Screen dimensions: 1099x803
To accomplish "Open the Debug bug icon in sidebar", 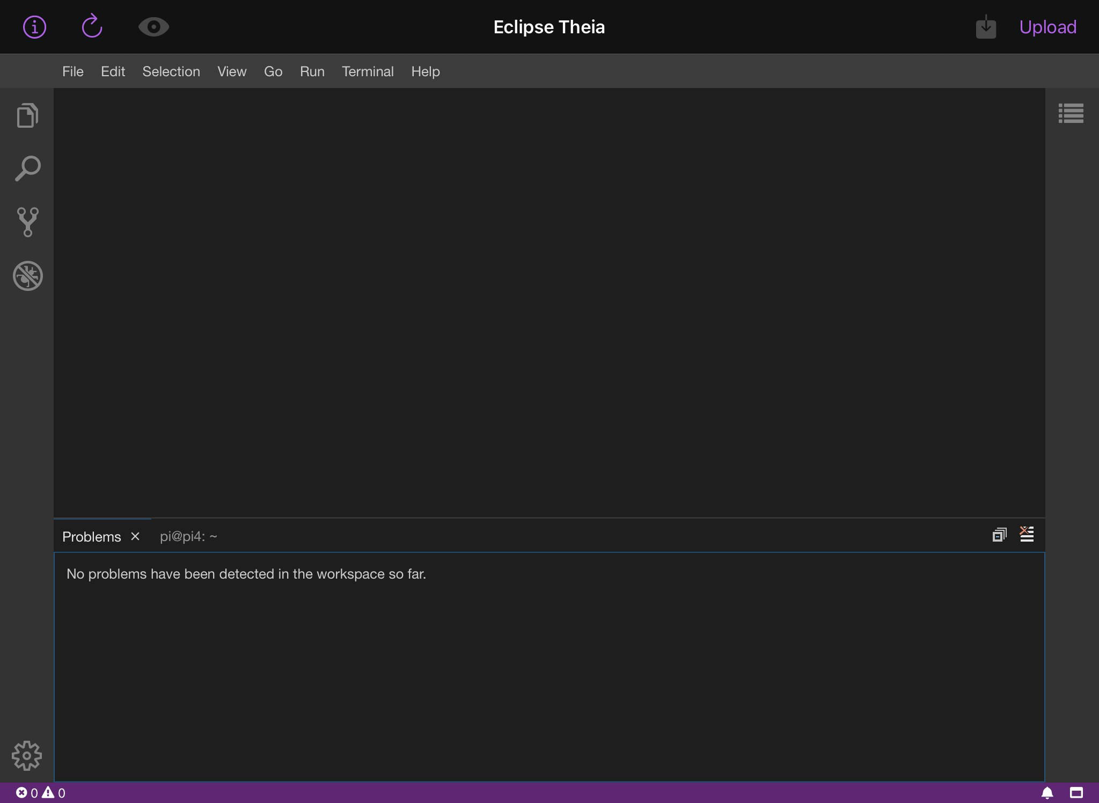I will pyautogui.click(x=27, y=276).
